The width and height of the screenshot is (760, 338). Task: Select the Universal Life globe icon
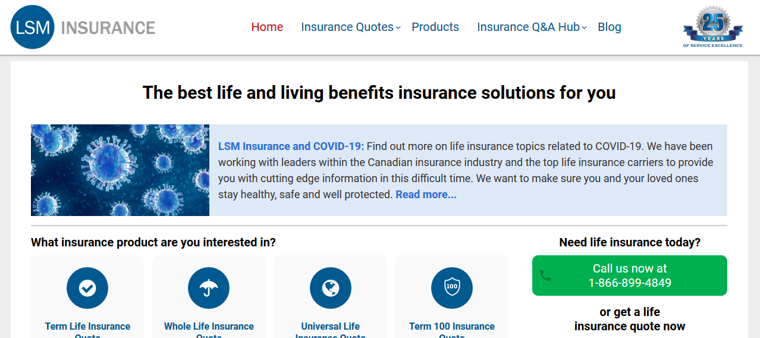tap(330, 288)
